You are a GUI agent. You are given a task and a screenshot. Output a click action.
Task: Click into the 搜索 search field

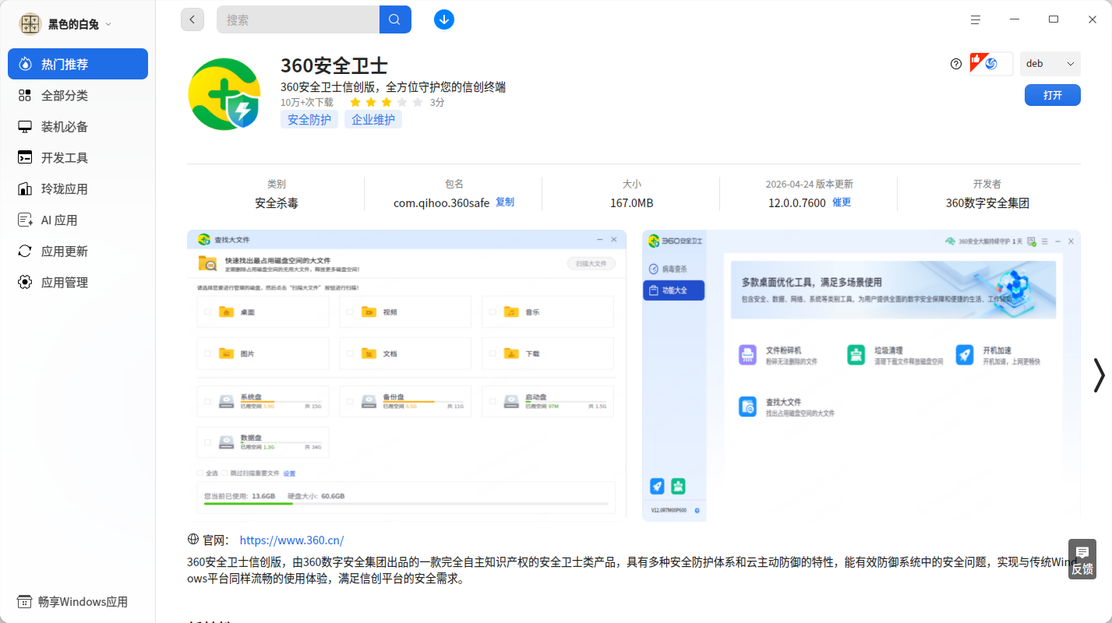point(298,19)
